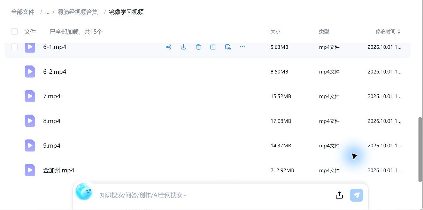
Task: Go to 全部文件 in the breadcrumb
Action: 23,12
